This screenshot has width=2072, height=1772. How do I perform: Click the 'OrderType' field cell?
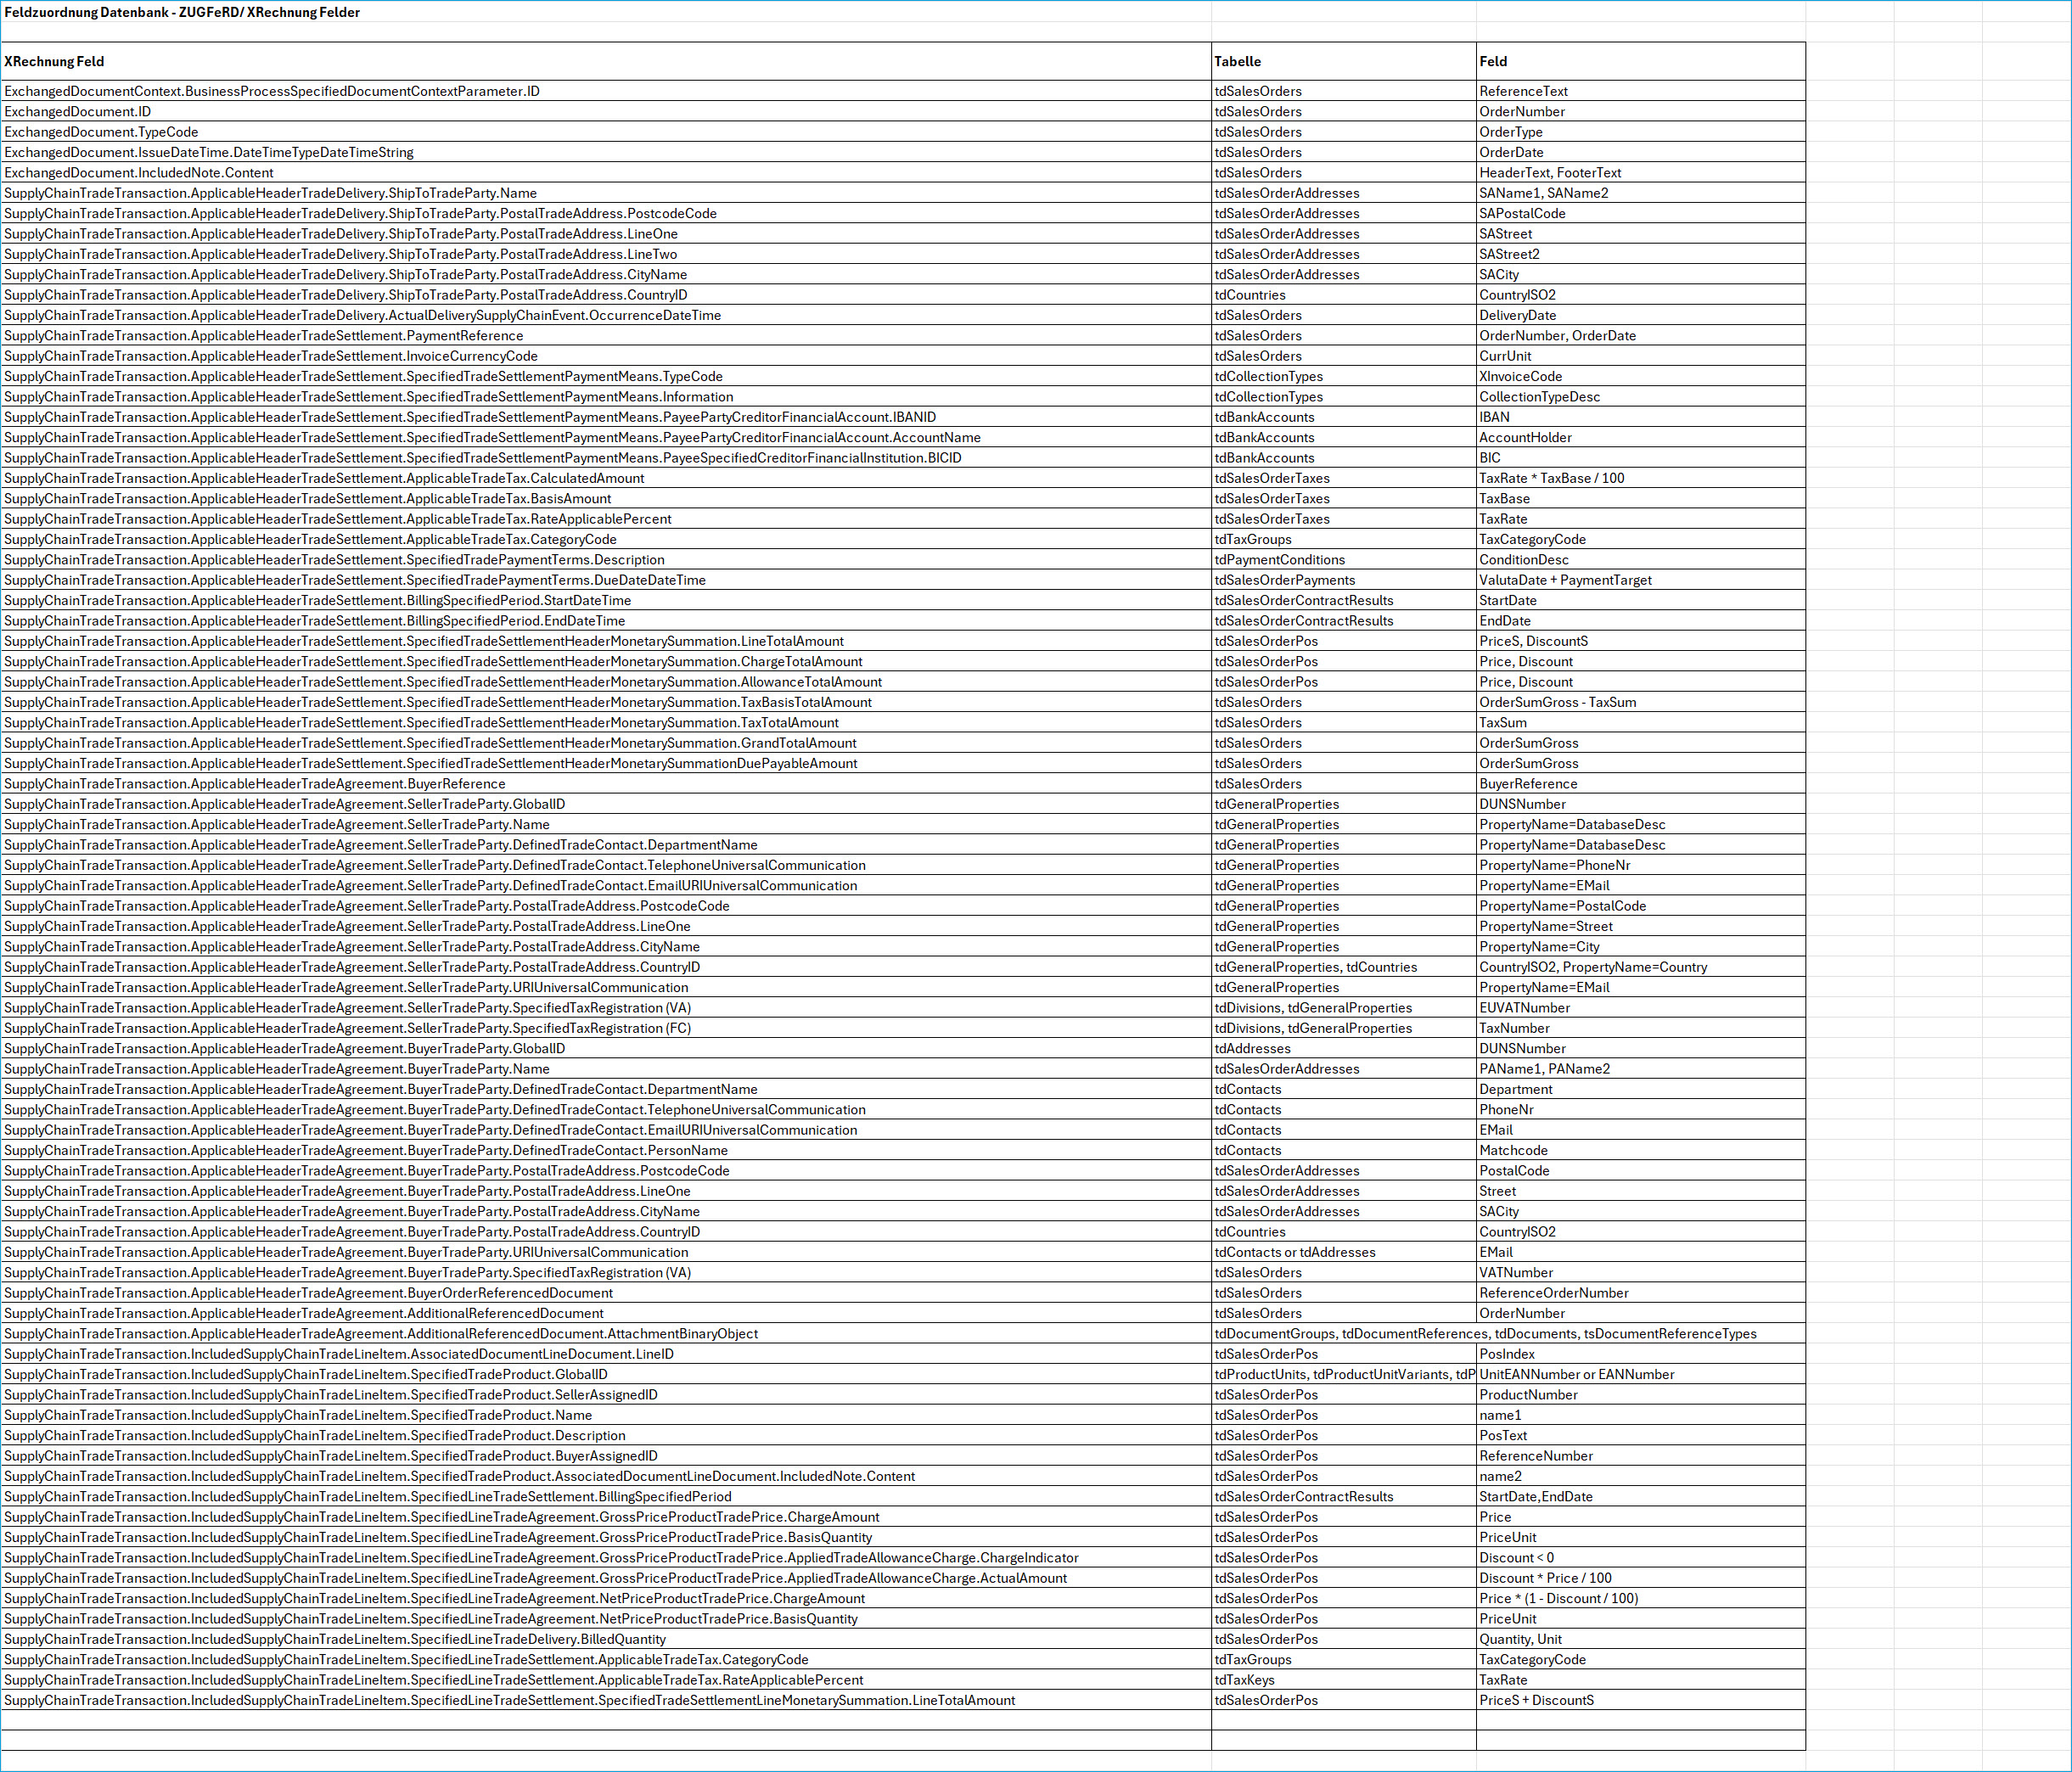tap(1640, 132)
